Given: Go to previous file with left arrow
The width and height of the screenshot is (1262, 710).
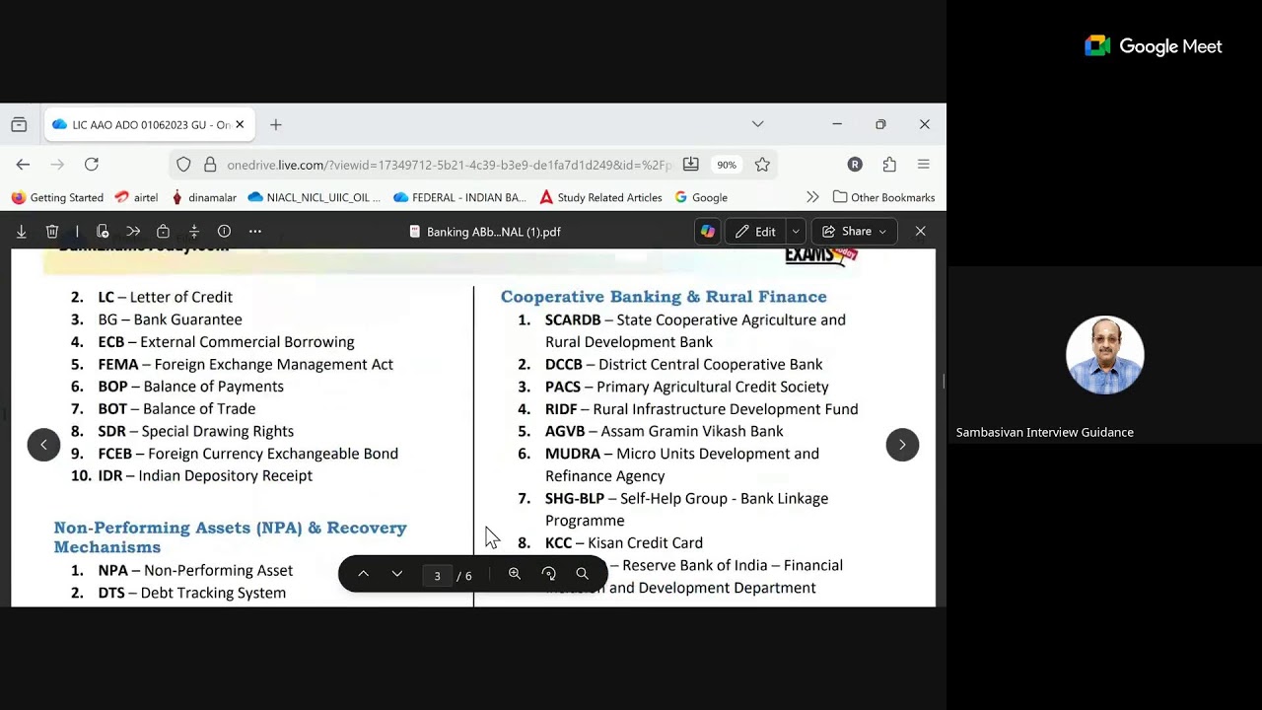Looking at the screenshot, I should point(43,445).
